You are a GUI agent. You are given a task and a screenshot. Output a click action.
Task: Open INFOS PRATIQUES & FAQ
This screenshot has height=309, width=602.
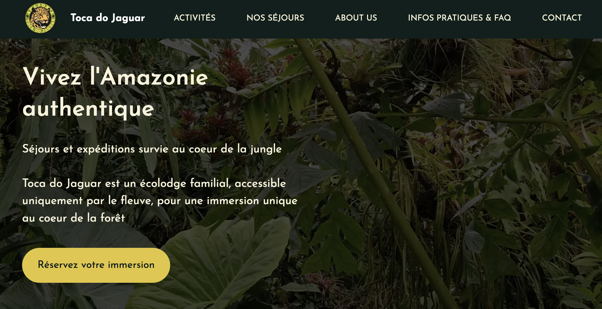click(x=460, y=17)
